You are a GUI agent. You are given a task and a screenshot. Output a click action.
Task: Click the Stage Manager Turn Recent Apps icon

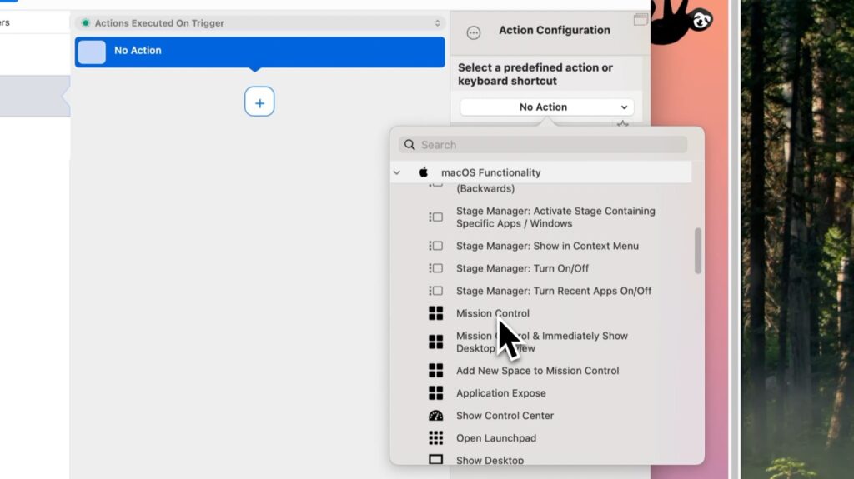click(435, 291)
